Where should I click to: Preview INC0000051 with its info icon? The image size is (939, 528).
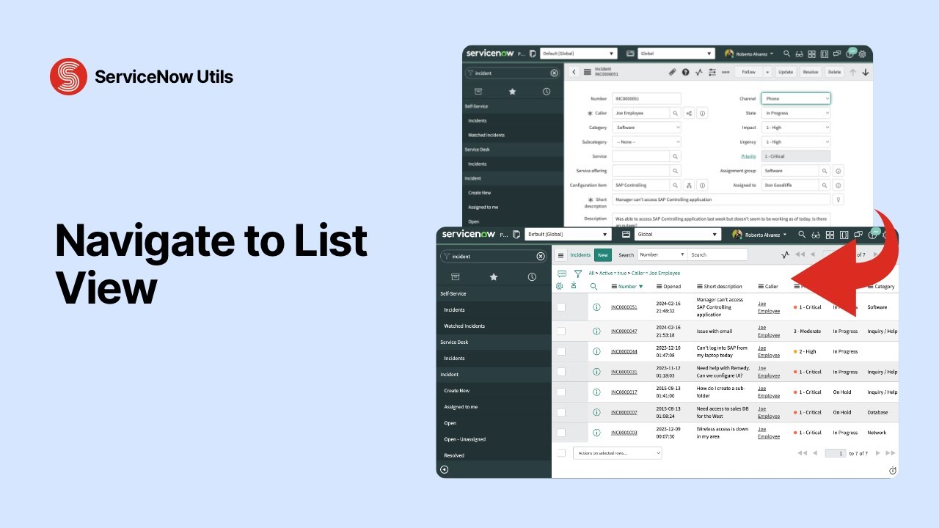pyautogui.click(x=596, y=307)
